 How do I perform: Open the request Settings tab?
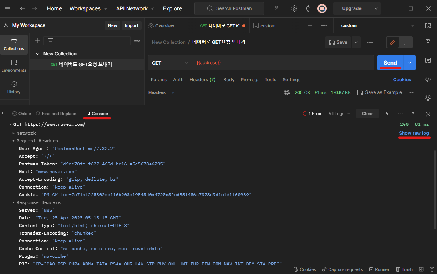point(292,80)
